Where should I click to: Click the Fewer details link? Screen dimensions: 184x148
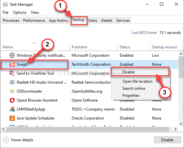(22, 140)
